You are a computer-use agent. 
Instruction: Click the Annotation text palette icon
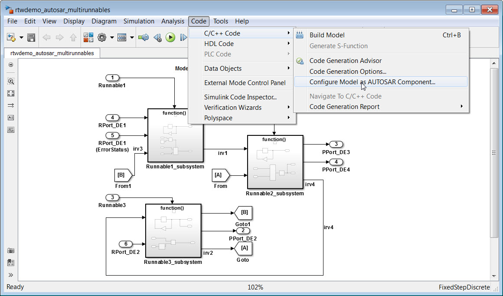click(11, 118)
